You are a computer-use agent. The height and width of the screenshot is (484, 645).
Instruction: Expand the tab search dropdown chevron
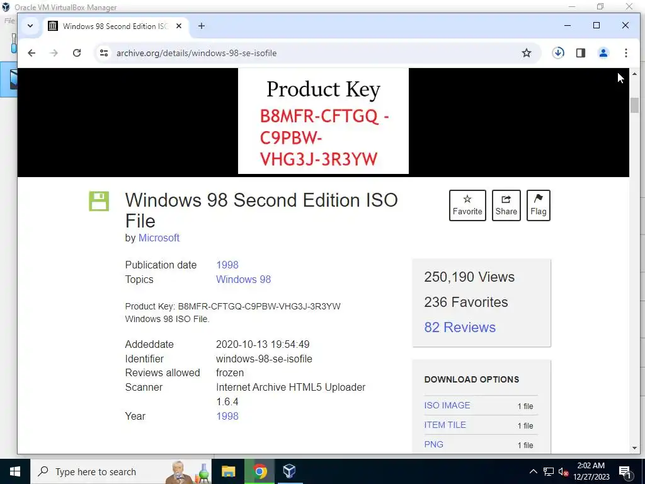[x=30, y=26]
